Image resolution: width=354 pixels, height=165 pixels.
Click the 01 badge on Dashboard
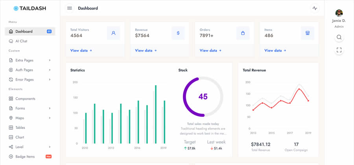[x=49, y=31]
